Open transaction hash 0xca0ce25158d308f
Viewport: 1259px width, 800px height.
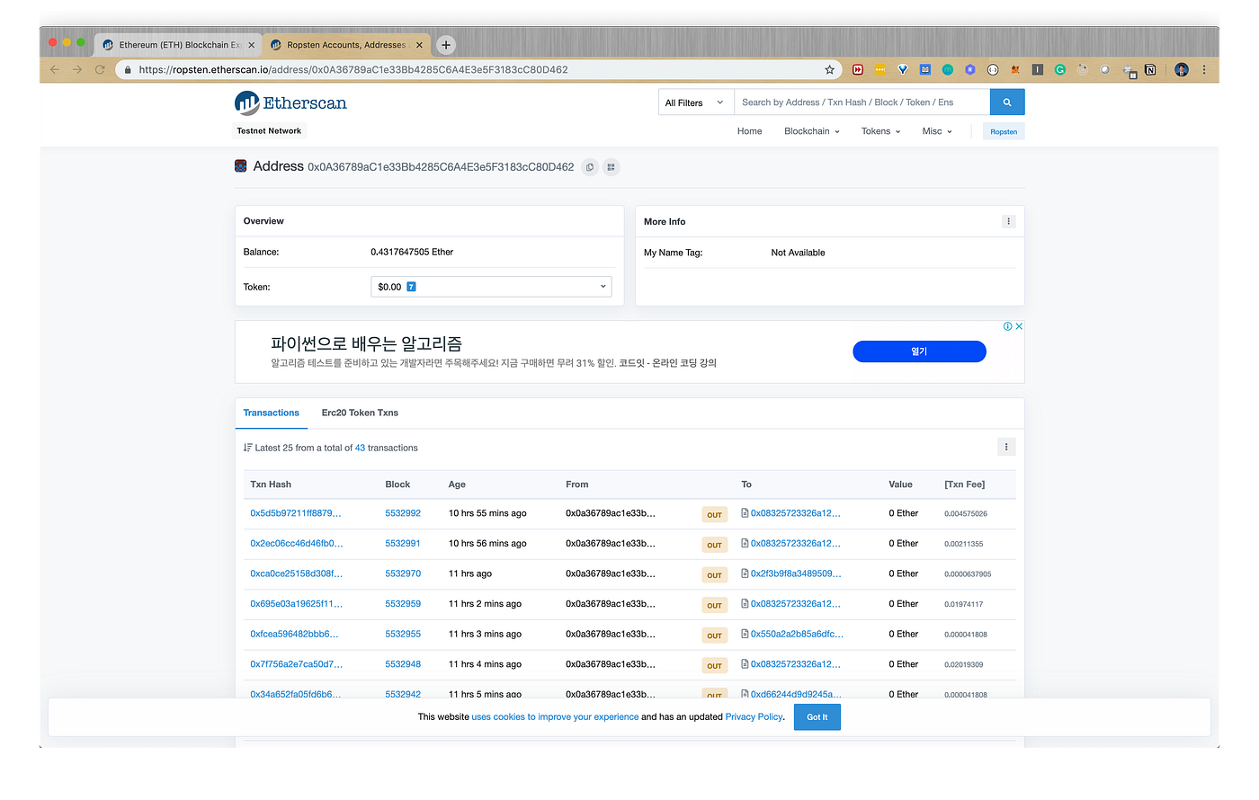click(296, 573)
